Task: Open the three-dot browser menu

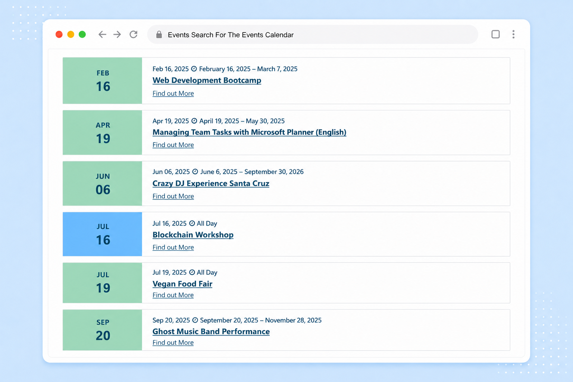Action: [x=513, y=34]
